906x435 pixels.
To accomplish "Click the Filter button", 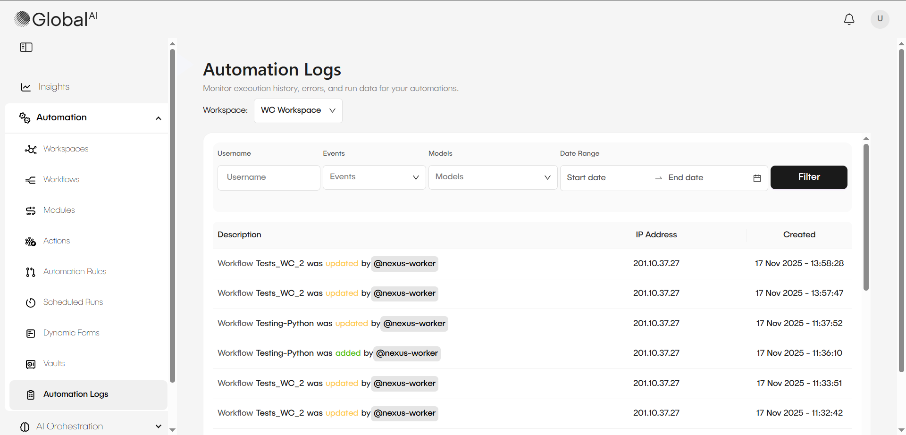I will tap(808, 177).
